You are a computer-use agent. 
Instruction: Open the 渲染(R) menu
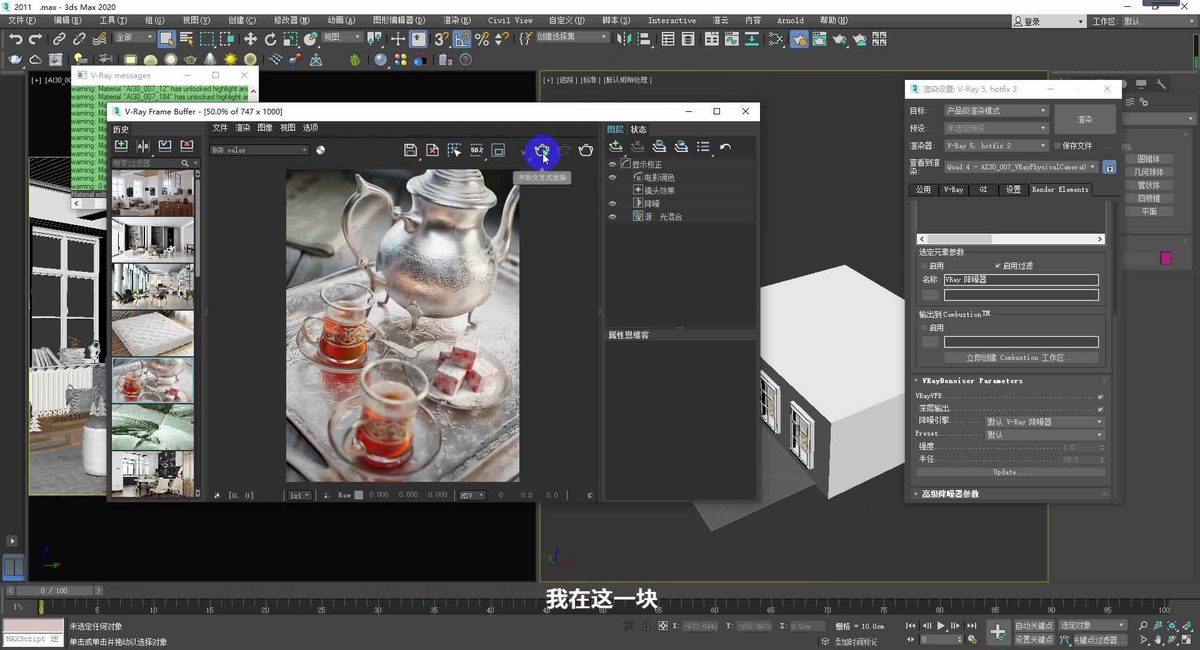coord(457,20)
